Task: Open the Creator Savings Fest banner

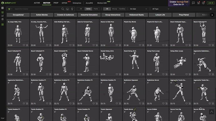Action: (x=179, y=3)
